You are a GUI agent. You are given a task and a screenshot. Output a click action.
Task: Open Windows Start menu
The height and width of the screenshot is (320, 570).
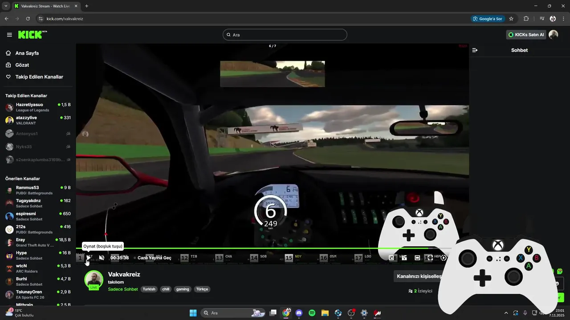tap(193, 313)
